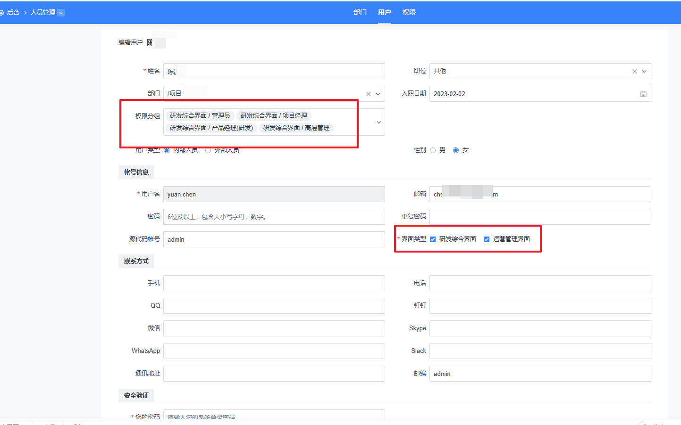Select the 女 gender radio button
Image resolution: width=681 pixels, height=425 pixels.
click(456, 150)
